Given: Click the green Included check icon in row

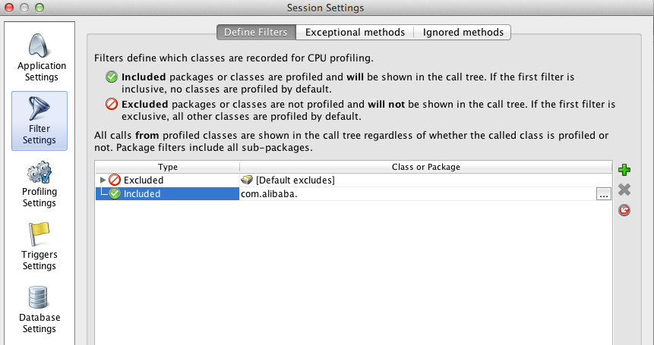Looking at the screenshot, I should click(x=115, y=193).
